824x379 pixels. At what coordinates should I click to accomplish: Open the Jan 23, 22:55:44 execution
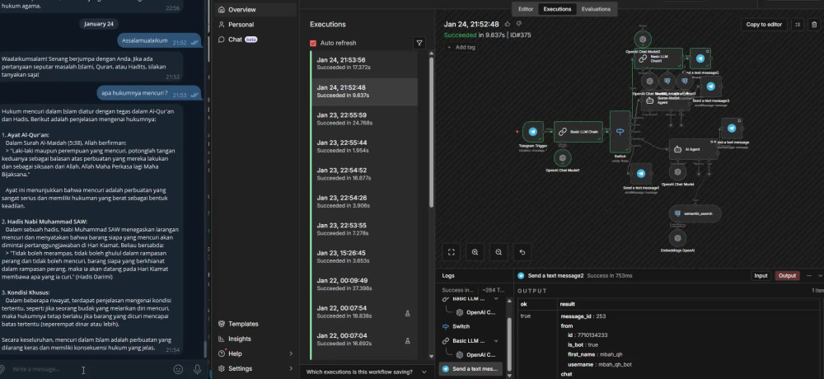365,147
